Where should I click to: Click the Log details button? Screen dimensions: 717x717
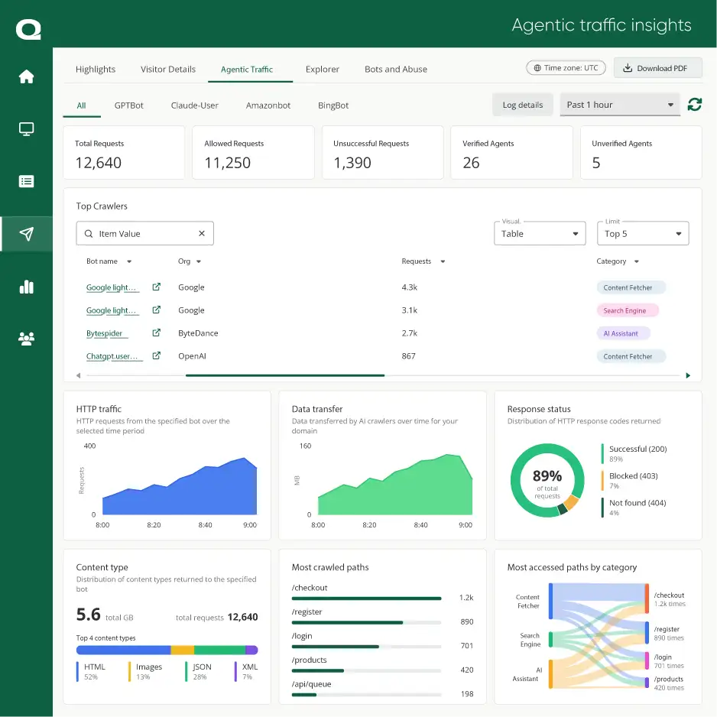(523, 105)
